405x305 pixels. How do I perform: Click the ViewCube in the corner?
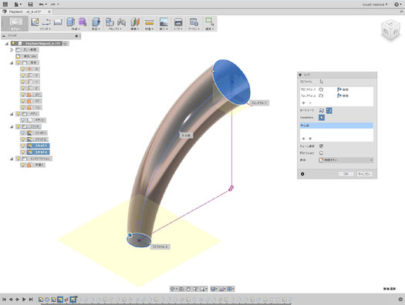coord(390,30)
